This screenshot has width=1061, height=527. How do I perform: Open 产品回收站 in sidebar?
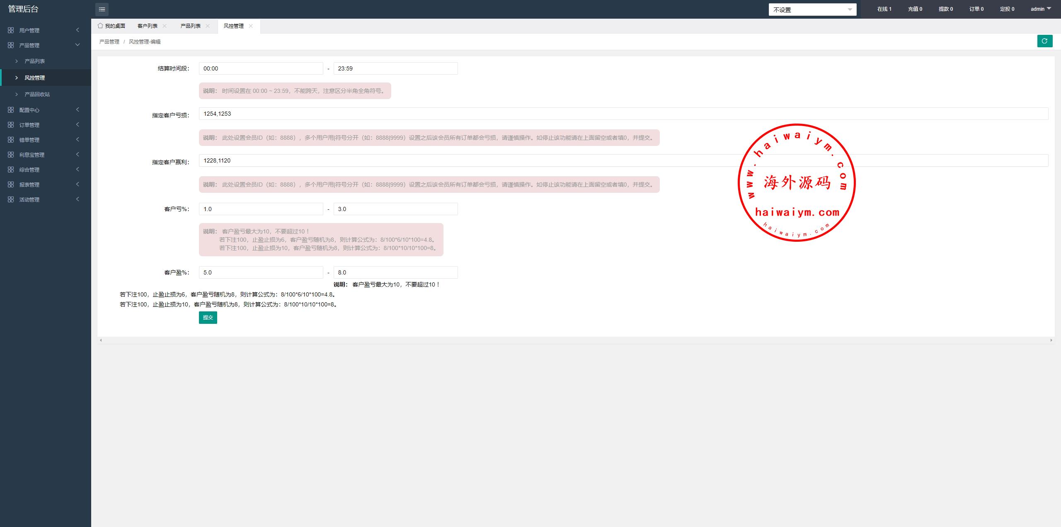pyautogui.click(x=37, y=94)
